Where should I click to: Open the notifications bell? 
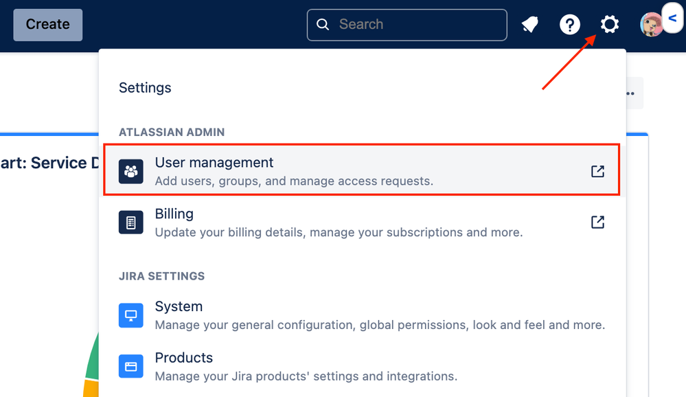[530, 25]
